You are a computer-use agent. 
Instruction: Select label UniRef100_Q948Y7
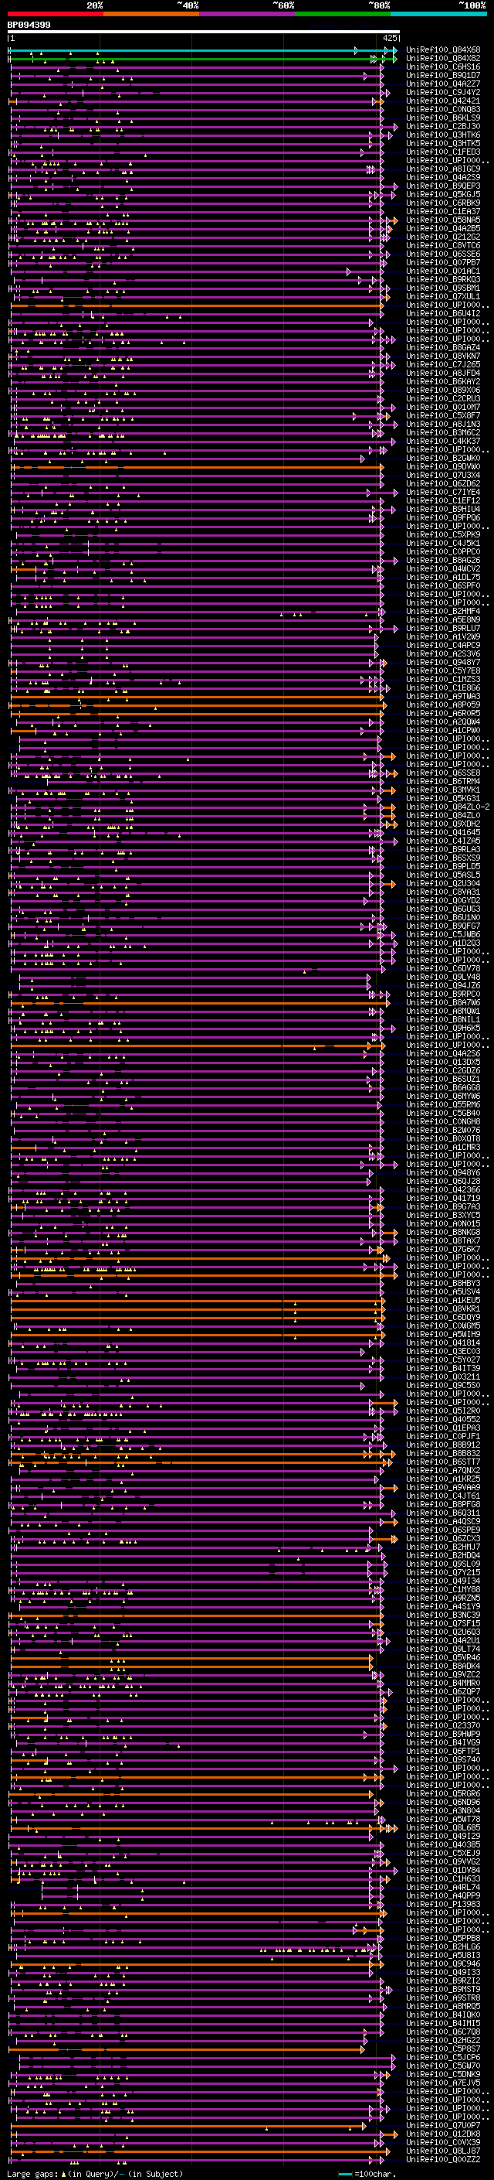443,662
